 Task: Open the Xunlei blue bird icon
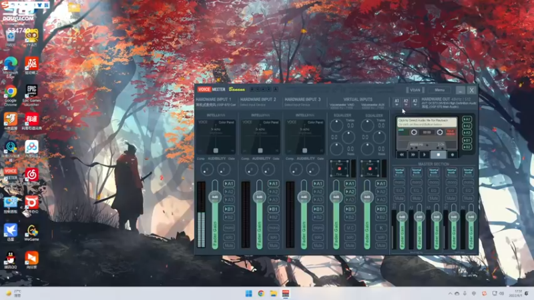pyautogui.click(x=11, y=233)
